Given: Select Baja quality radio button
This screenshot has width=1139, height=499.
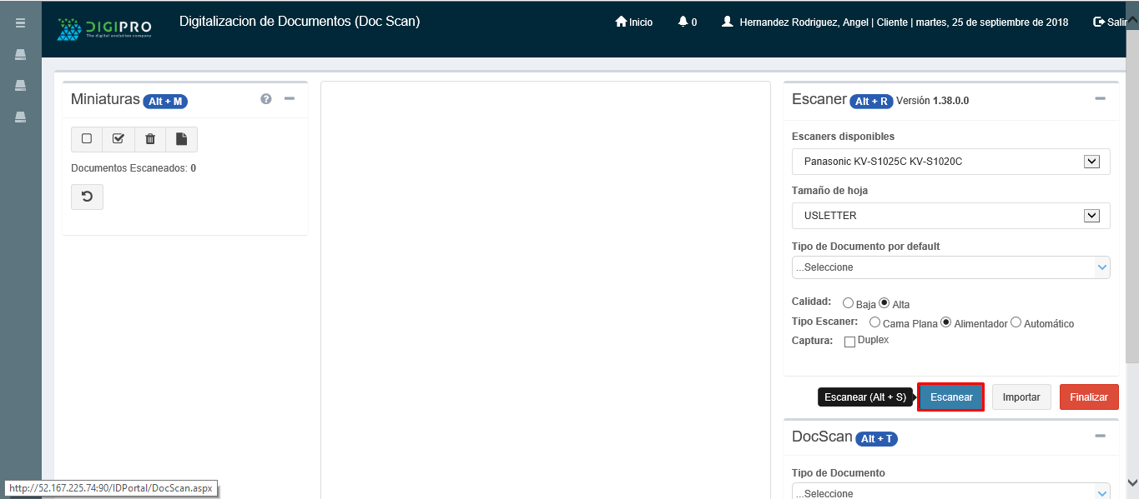Looking at the screenshot, I should pos(848,303).
